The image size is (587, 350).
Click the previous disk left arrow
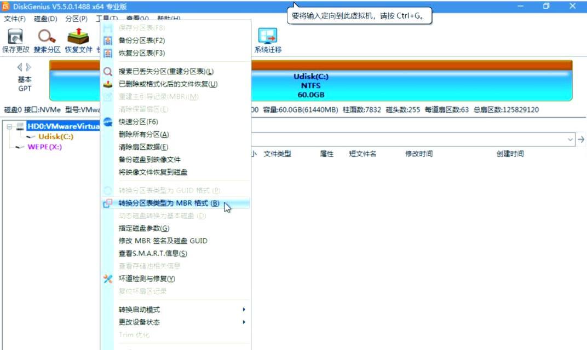tap(20, 67)
